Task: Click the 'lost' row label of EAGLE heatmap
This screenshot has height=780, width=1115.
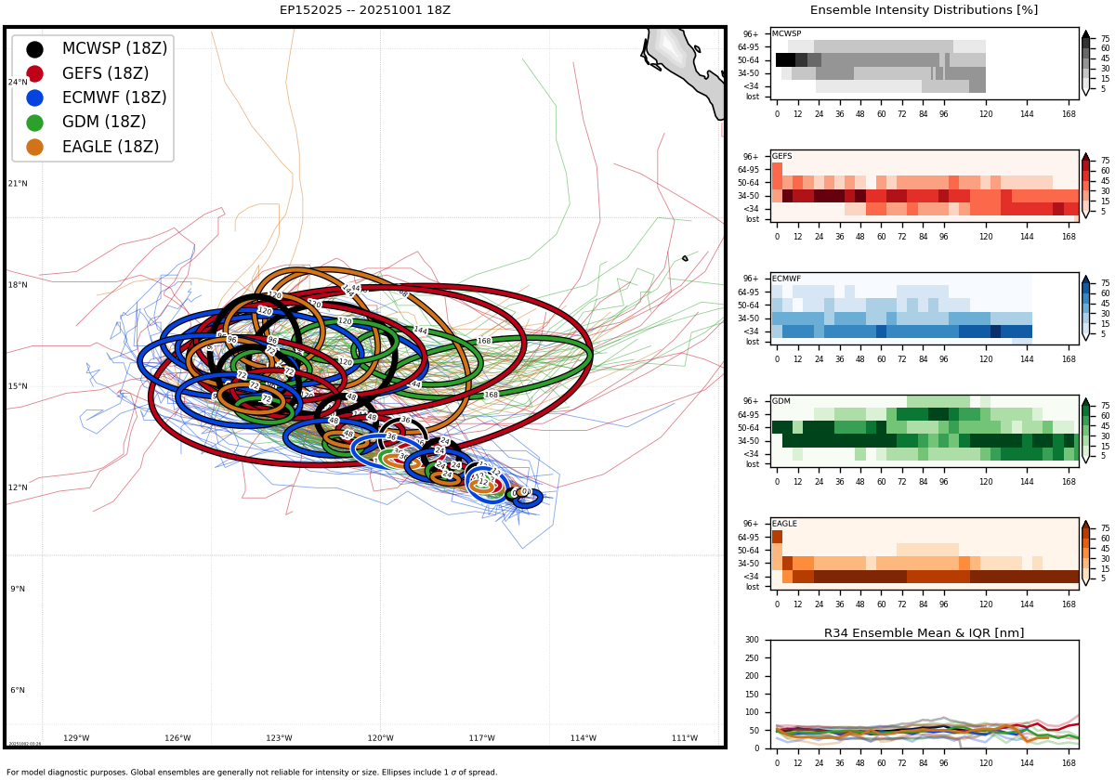Action: 752,587
